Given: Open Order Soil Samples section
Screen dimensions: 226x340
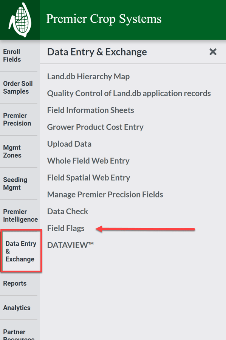Looking at the screenshot, I should click(17, 87).
